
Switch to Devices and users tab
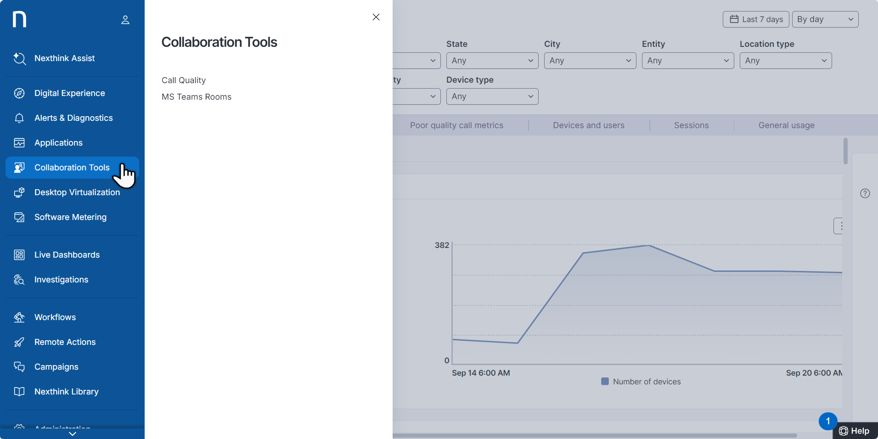[588, 125]
